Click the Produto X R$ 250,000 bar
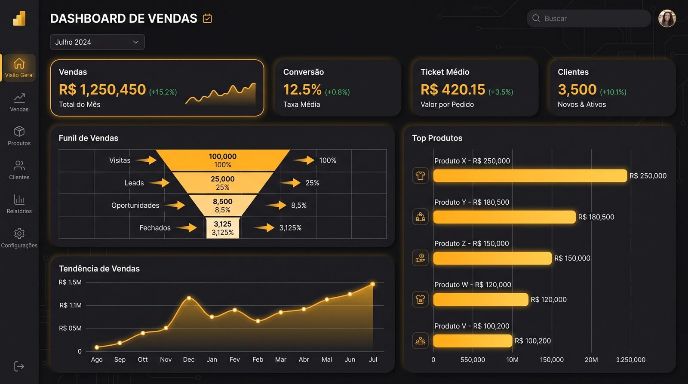This screenshot has height=384, width=688. 530,175
